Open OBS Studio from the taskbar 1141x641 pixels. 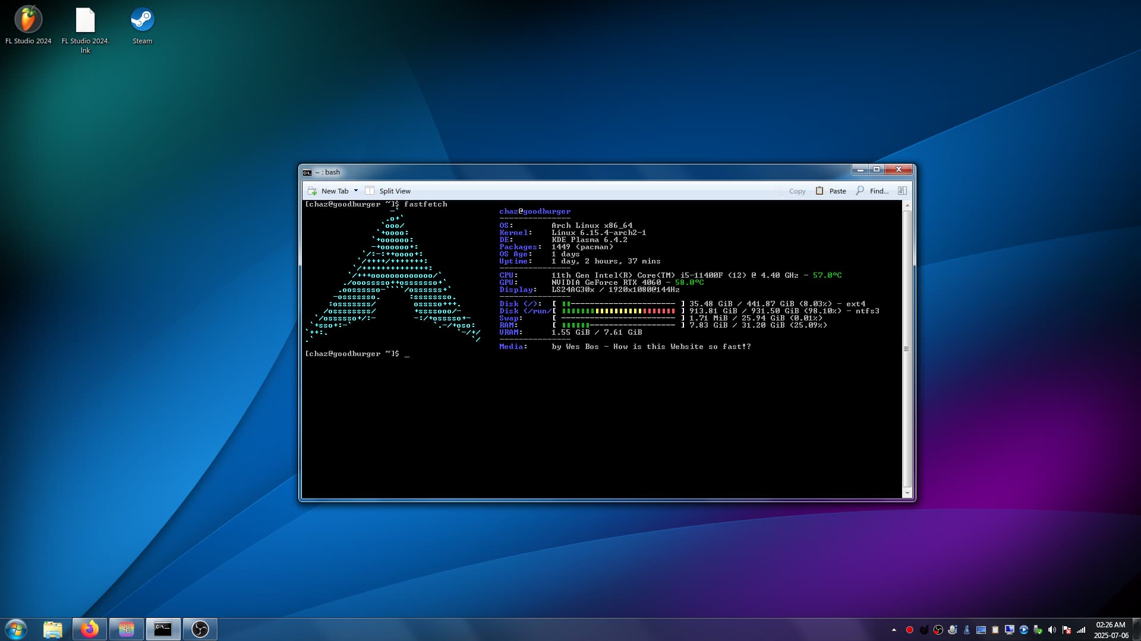click(200, 629)
